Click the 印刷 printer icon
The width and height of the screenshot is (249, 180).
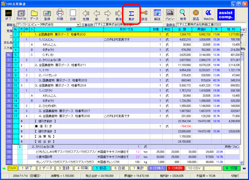coord(60,15)
